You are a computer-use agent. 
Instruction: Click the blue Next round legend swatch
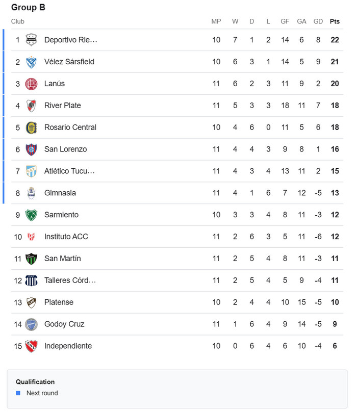pos(18,393)
